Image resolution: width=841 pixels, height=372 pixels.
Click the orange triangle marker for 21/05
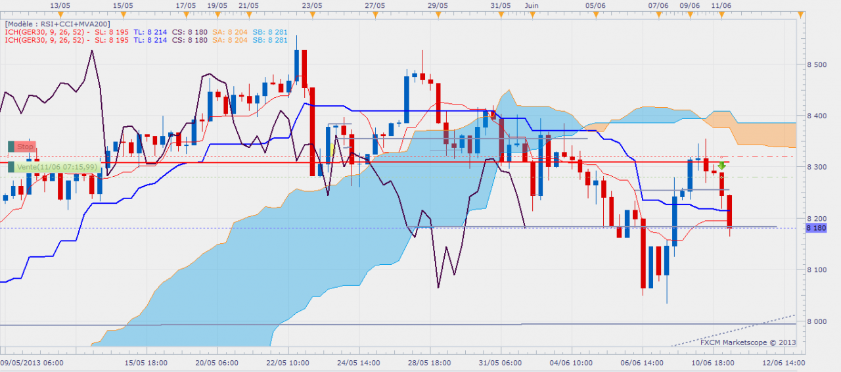[248, 14]
